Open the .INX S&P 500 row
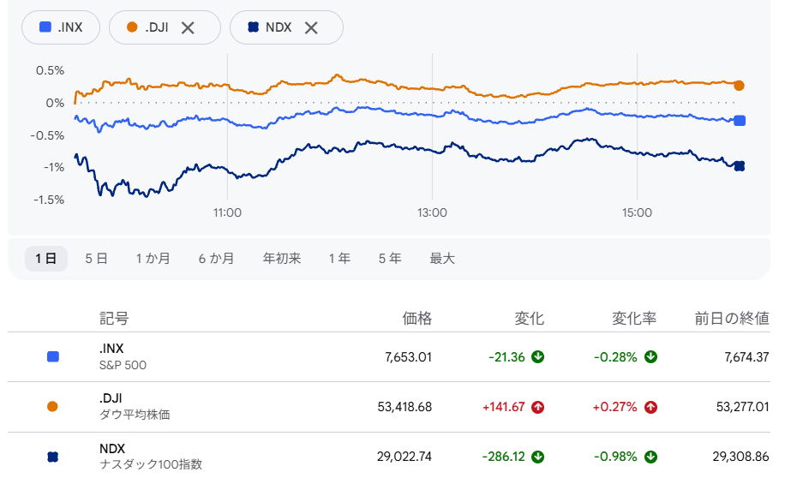Image resolution: width=785 pixels, height=484 pixels. pyautogui.click(x=389, y=357)
